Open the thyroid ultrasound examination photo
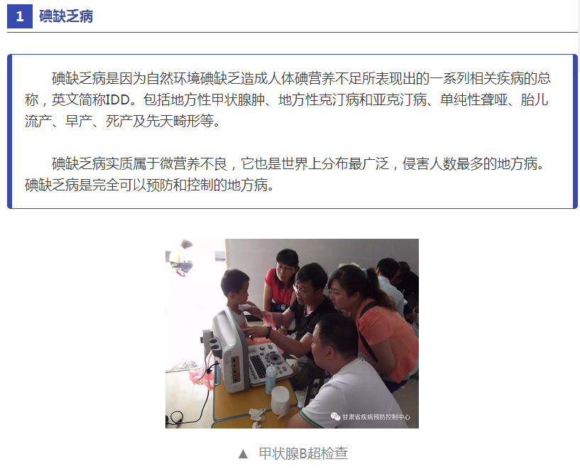This screenshot has width=580, height=469. (292, 333)
